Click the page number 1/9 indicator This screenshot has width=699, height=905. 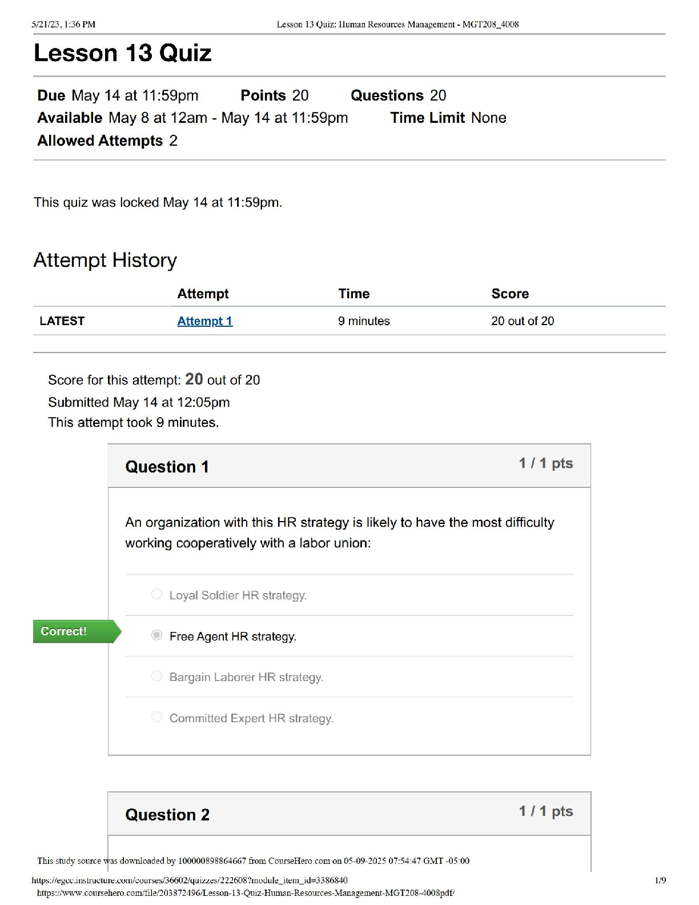[x=660, y=880]
